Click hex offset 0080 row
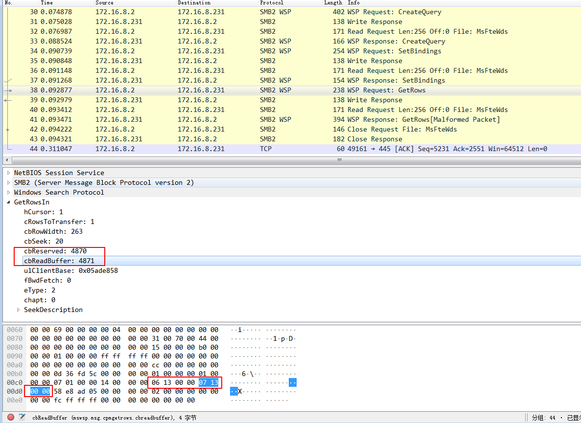Screen dimensions: 581x423 coord(15,348)
